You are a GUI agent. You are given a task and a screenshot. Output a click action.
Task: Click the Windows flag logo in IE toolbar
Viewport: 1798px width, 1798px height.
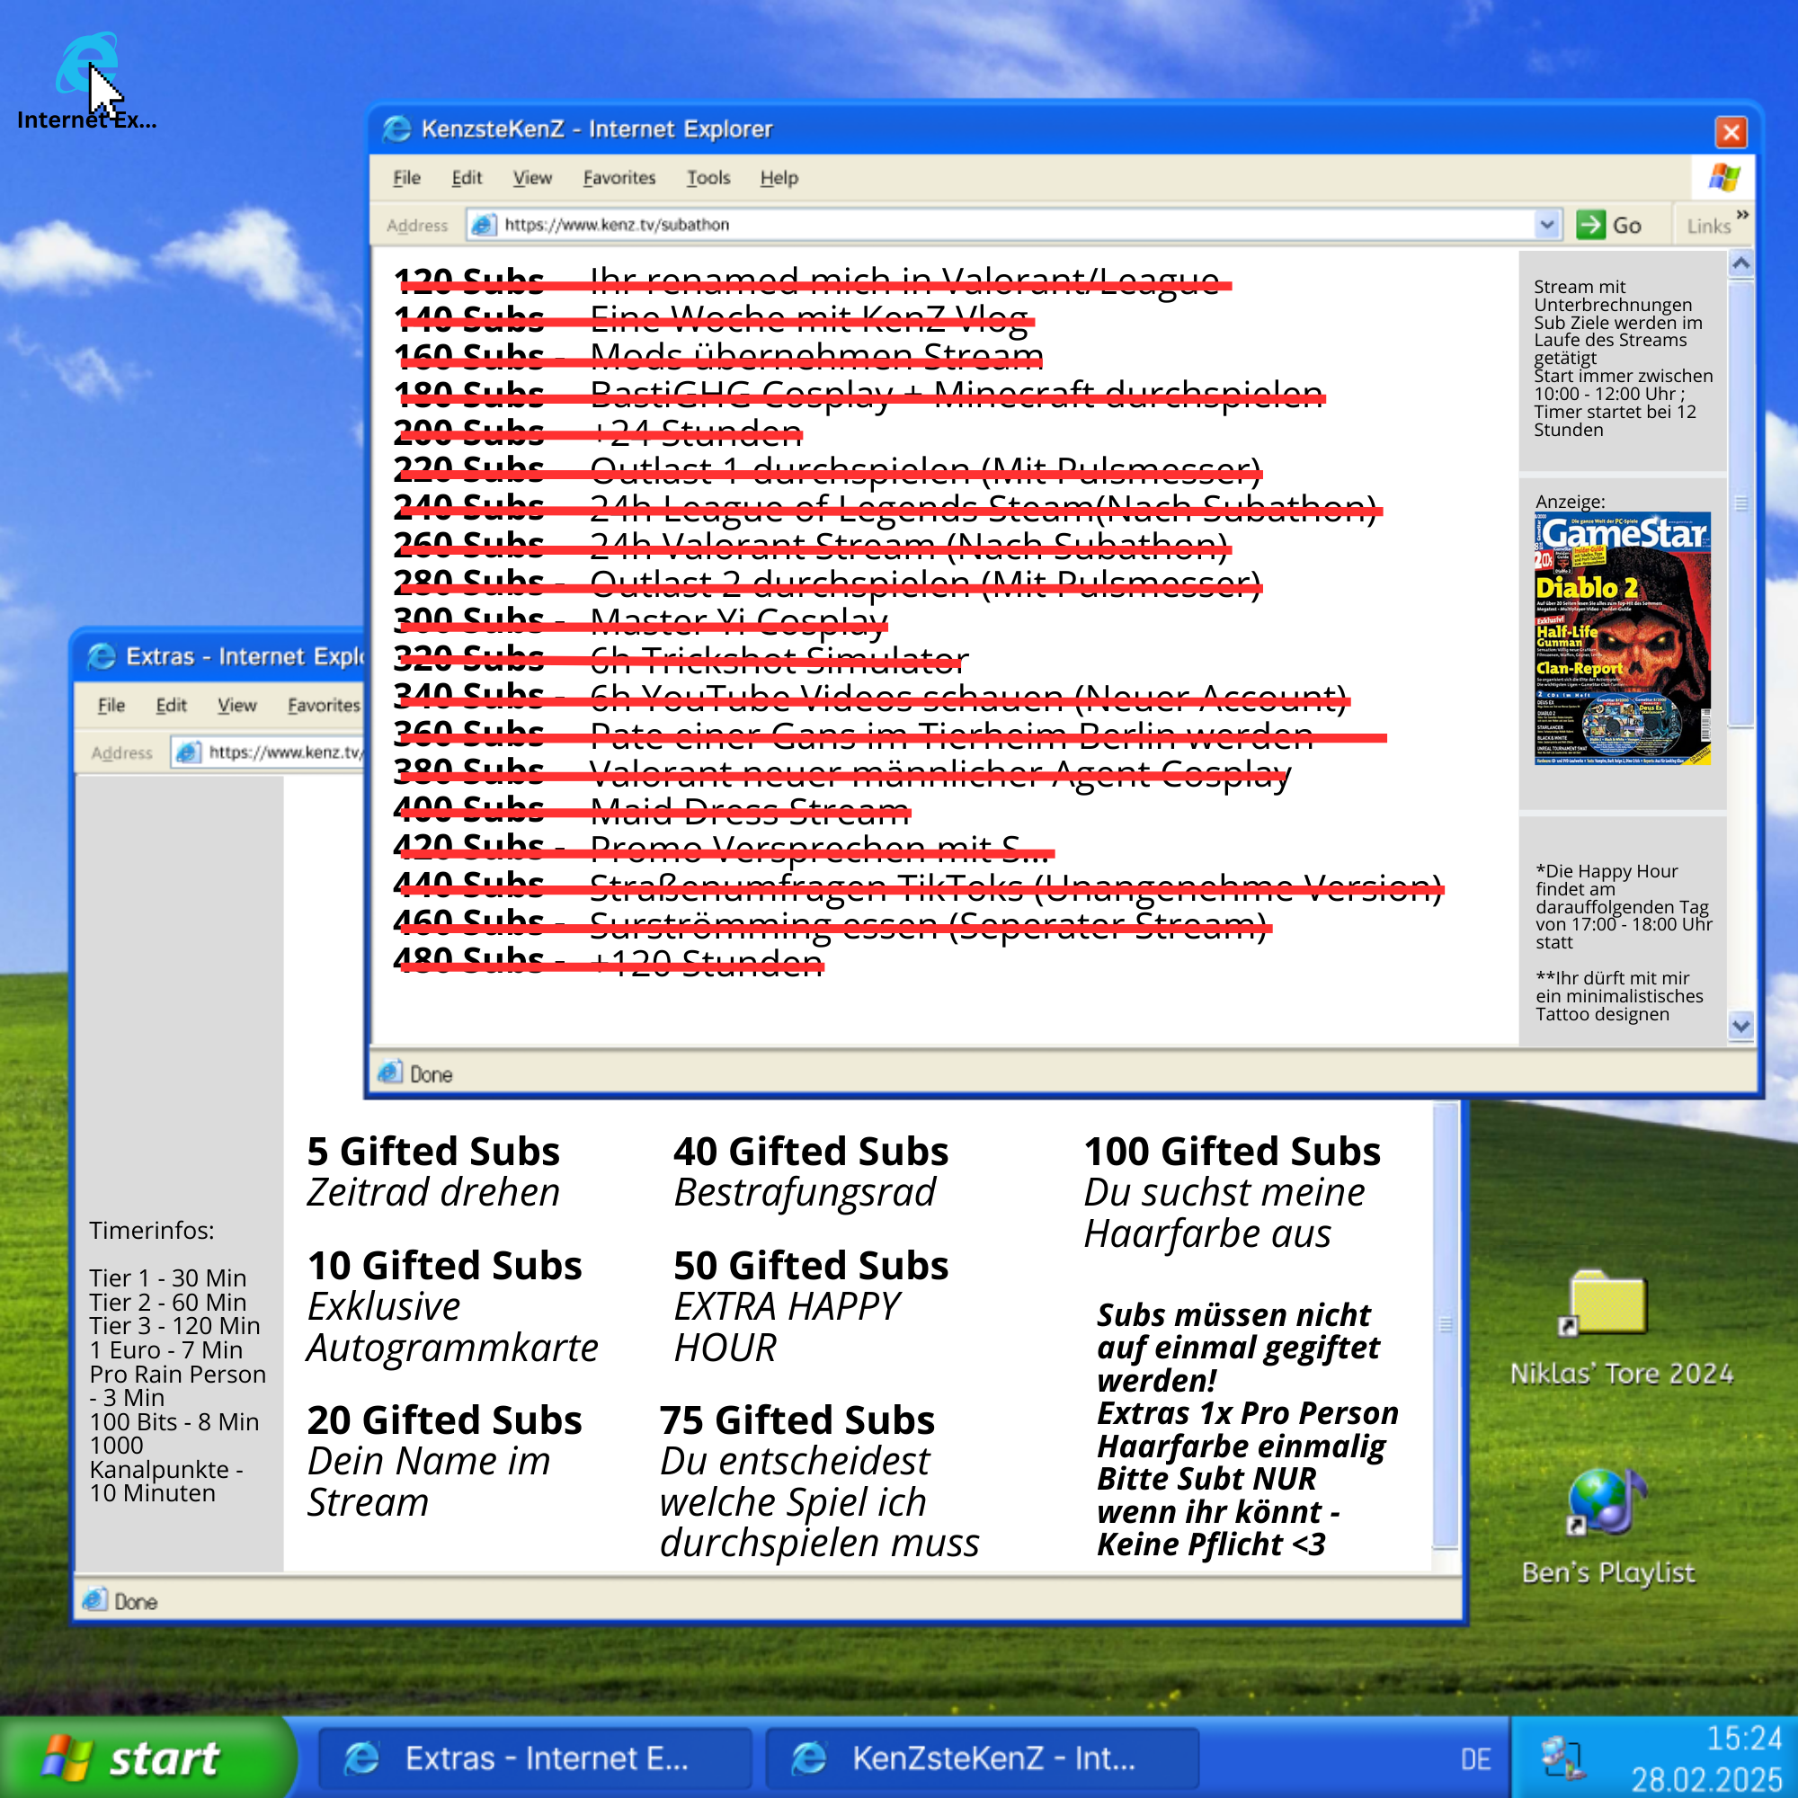pyautogui.click(x=1723, y=178)
